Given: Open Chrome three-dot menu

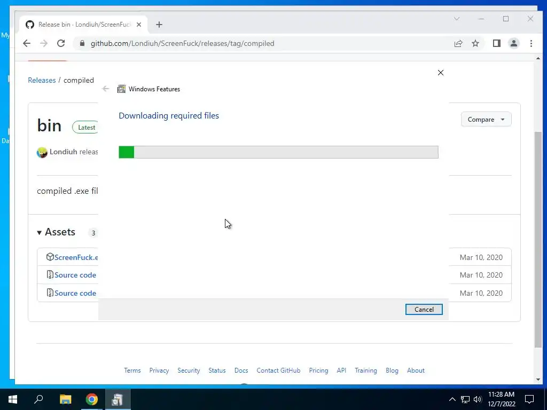Looking at the screenshot, I should coord(531,43).
